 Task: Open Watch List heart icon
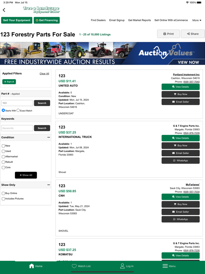(x=74, y=266)
